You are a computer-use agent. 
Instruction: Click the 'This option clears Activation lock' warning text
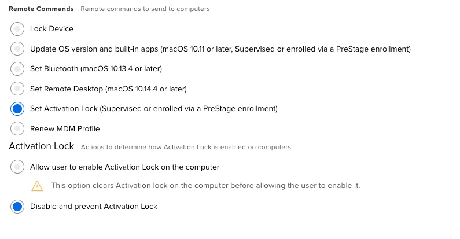(205, 186)
